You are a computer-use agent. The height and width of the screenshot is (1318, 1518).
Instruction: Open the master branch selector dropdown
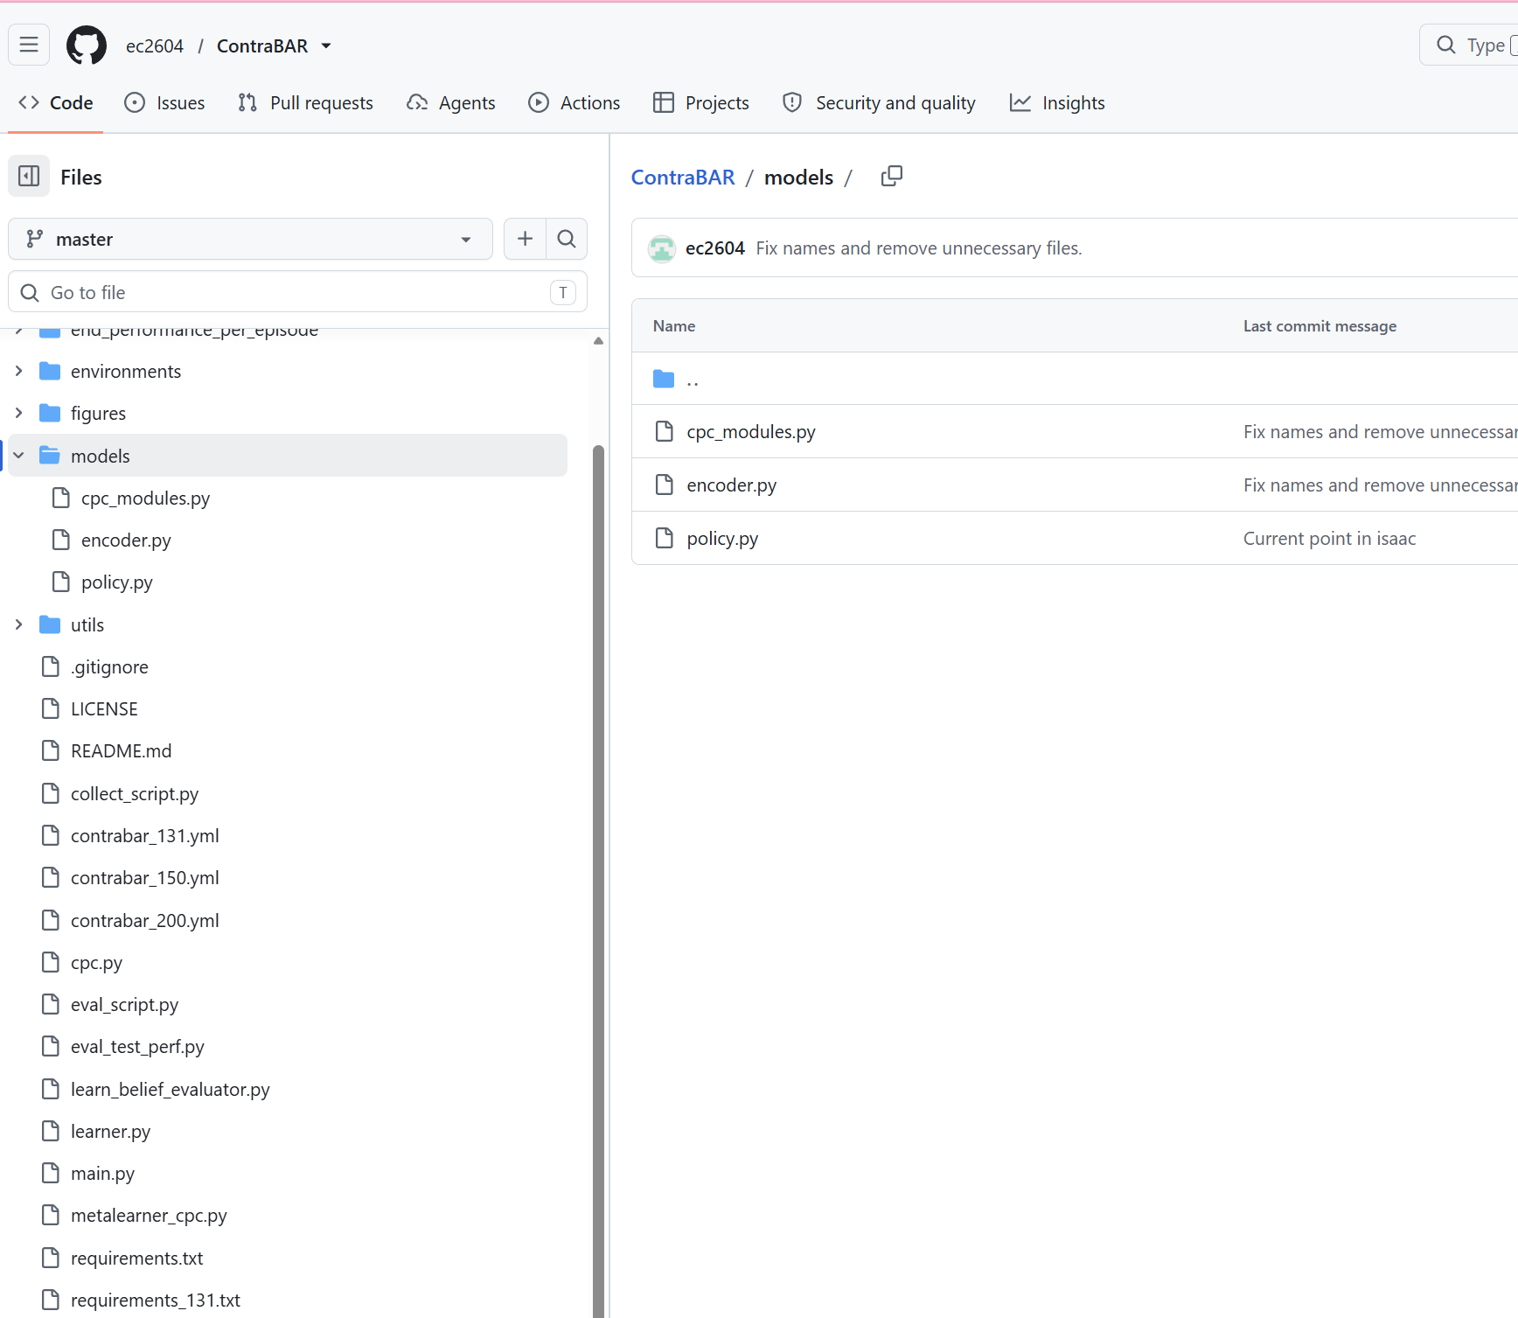[x=250, y=239]
